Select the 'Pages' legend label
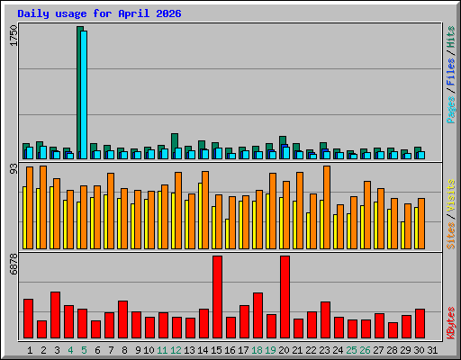This screenshot has width=461, height=360. [450, 110]
